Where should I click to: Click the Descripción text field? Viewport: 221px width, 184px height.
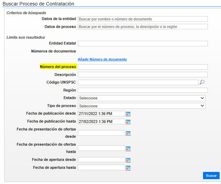tap(142, 75)
